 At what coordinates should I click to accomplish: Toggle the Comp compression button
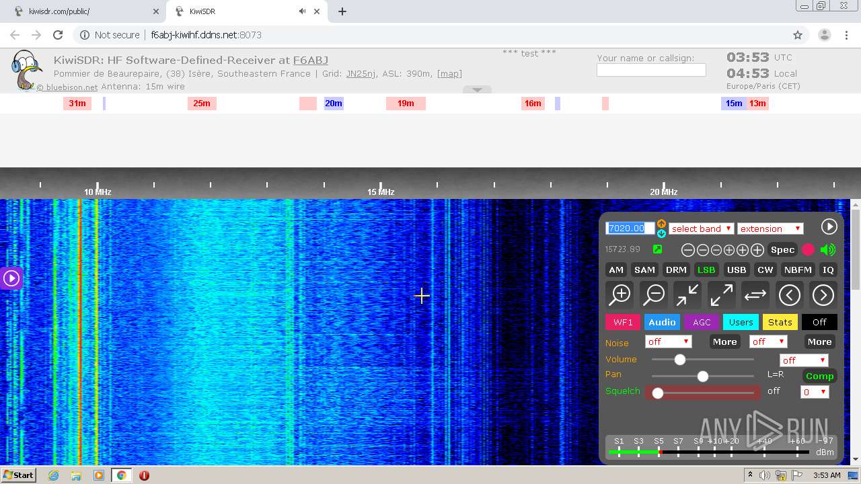[819, 376]
